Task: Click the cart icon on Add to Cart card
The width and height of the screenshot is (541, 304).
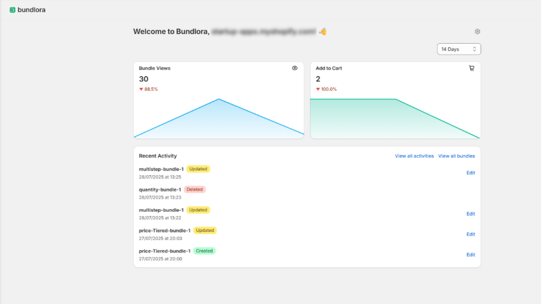Action: tap(472, 68)
